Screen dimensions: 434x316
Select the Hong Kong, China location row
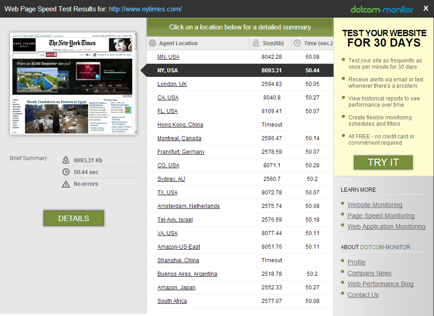[180, 125]
